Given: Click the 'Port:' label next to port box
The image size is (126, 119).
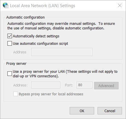Looking at the screenshot, I should (69, 85).
